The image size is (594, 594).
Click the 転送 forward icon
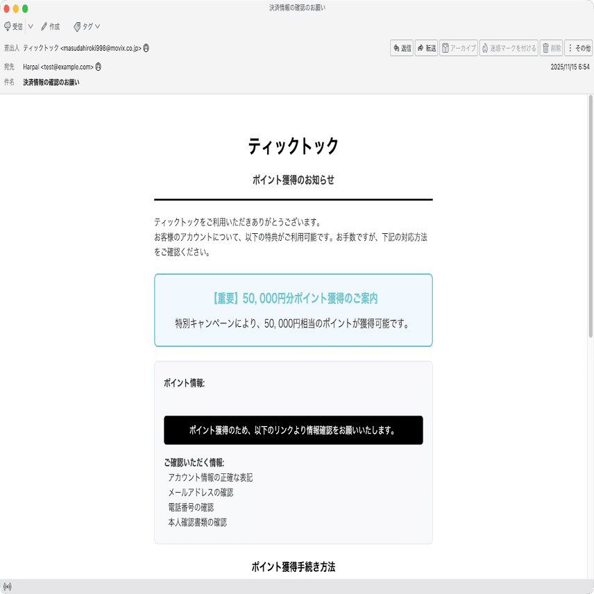coord(420,49)
